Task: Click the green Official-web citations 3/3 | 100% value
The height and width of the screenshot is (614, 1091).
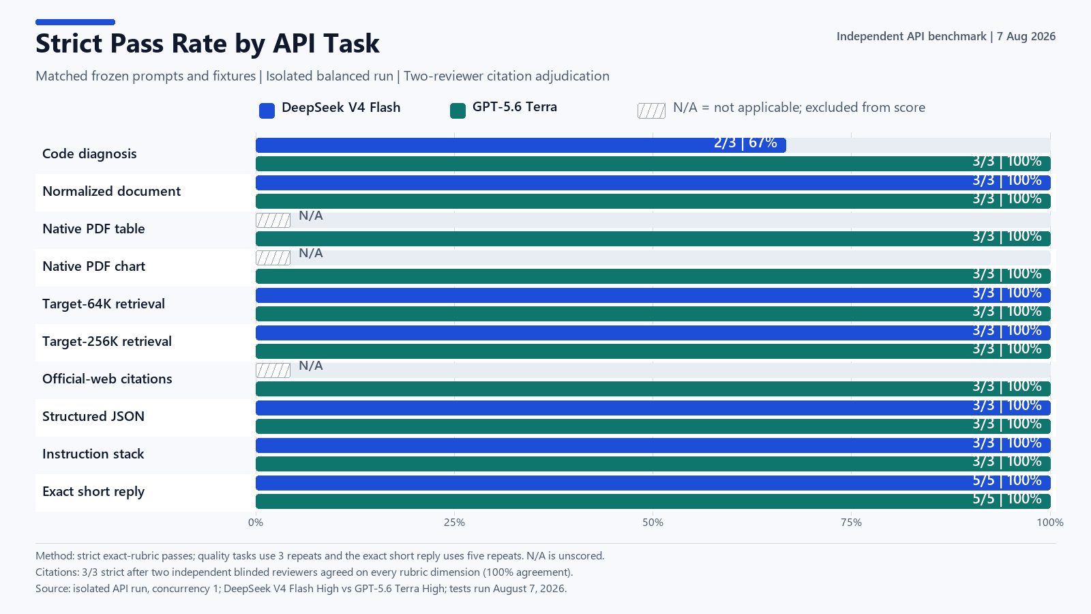Action: coord(1007,387)
